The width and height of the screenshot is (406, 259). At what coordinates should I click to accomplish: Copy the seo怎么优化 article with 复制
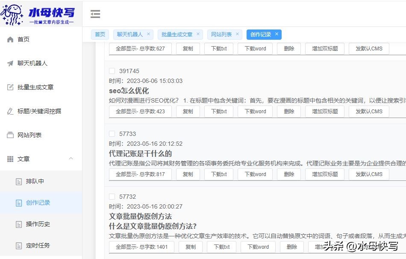(x=188, y=111)
